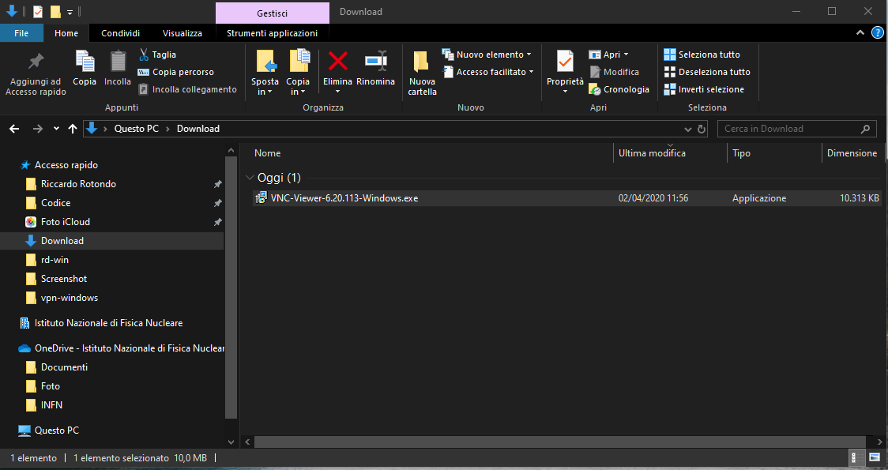Select Incolla collegamento option
The width and height of the screenshot is (888, 470).
[187, 89]
